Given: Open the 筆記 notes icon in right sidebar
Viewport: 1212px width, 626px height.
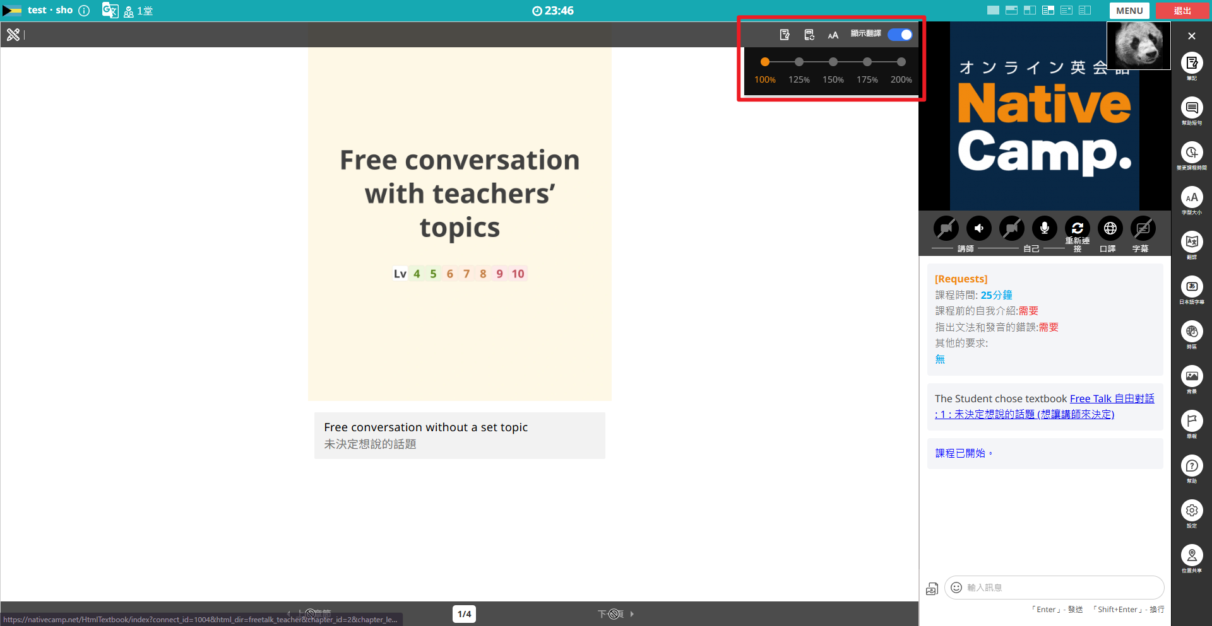Looking at the screenshot, I should point(1192,63).
